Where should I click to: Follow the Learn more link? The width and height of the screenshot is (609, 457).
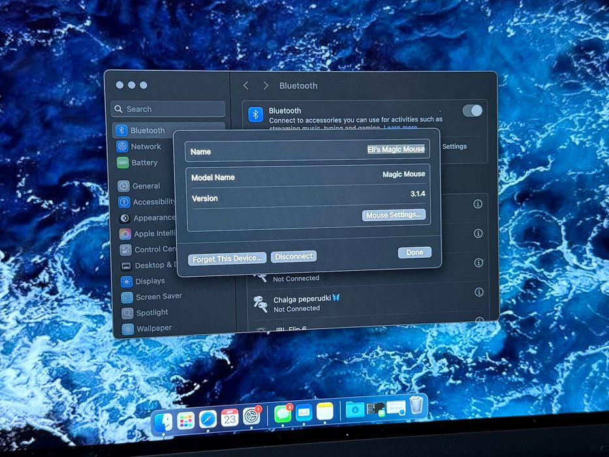click(400, 127)
